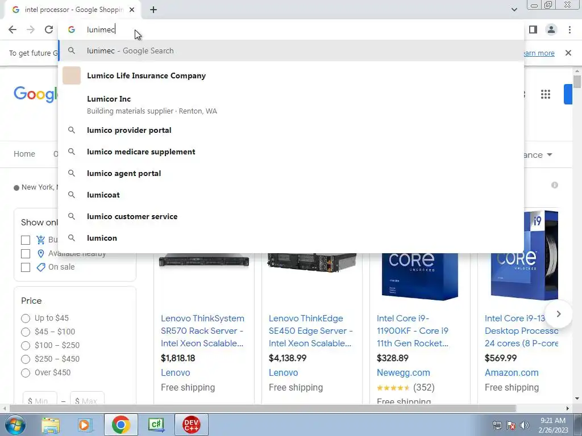The image size is (582, 436).
Task: Tick the Buy on Google checkbox
Action: [x=25, y=240]
